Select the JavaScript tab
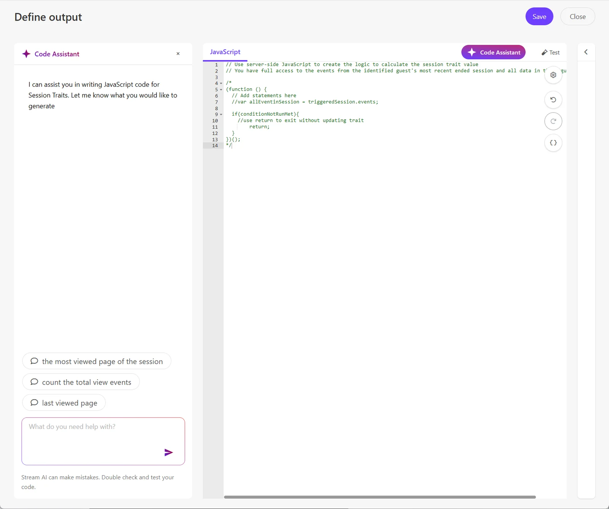This screenshot has height=509, width=609. click(225, 52)
